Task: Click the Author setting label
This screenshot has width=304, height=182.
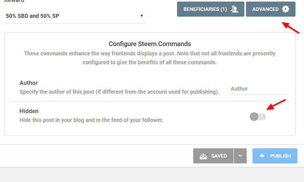Action: 28,83
